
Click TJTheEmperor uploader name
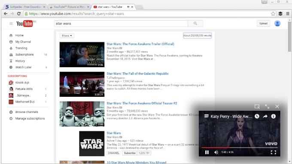coord(116,78)
